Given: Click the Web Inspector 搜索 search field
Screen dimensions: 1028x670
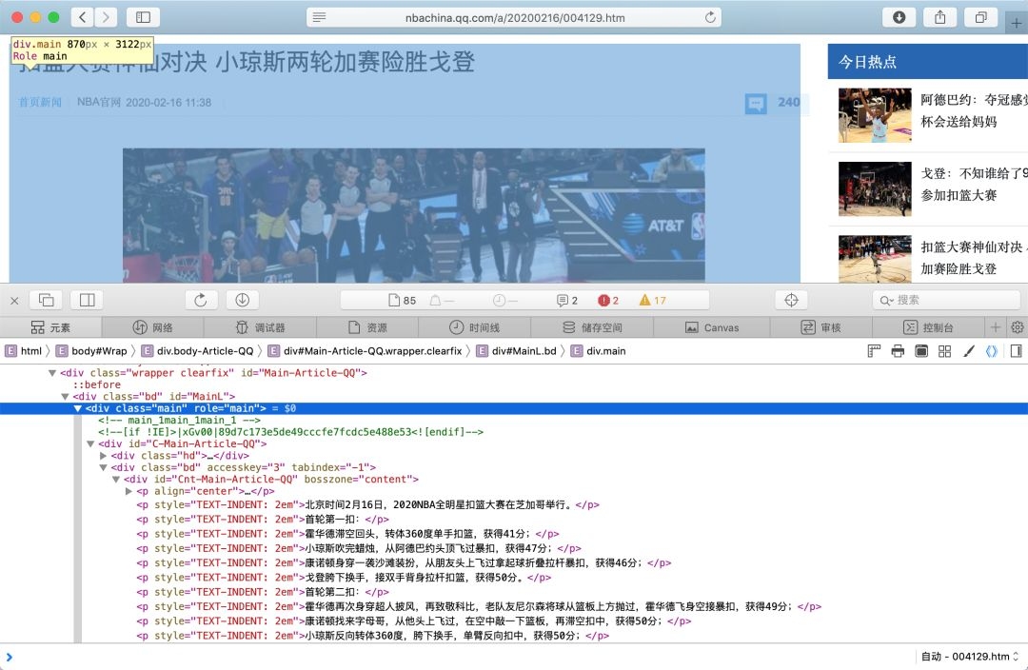Looking at the screenshot, I should click(952, 300).
